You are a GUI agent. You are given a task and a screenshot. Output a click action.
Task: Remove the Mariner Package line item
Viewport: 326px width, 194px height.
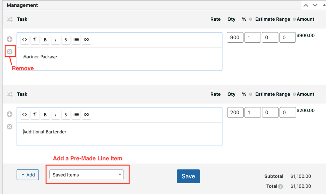[10, 51]
